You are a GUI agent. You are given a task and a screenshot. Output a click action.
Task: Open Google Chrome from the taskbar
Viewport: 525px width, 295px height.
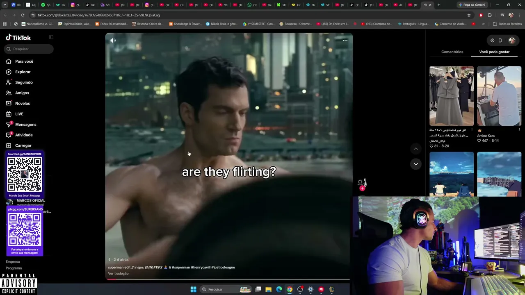click(290, 289)
